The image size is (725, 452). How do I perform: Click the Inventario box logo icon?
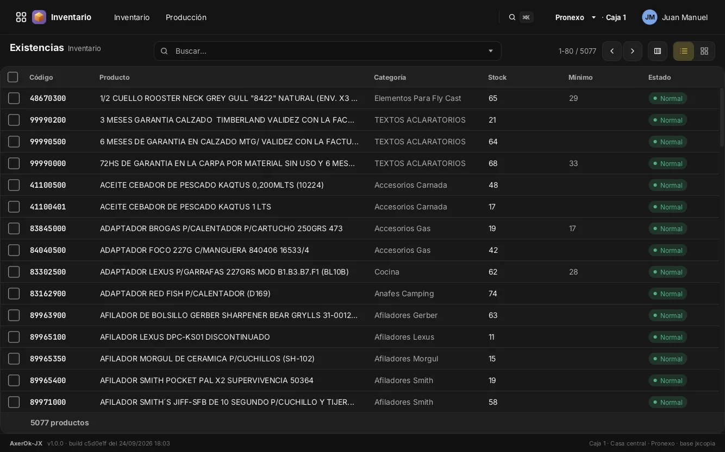click(39, 17)
